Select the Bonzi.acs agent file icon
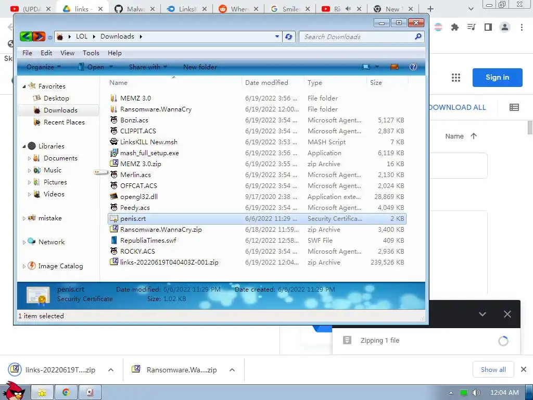Viewport: 533px width, 400px height. pyautogui.click(x=114, y=120)
